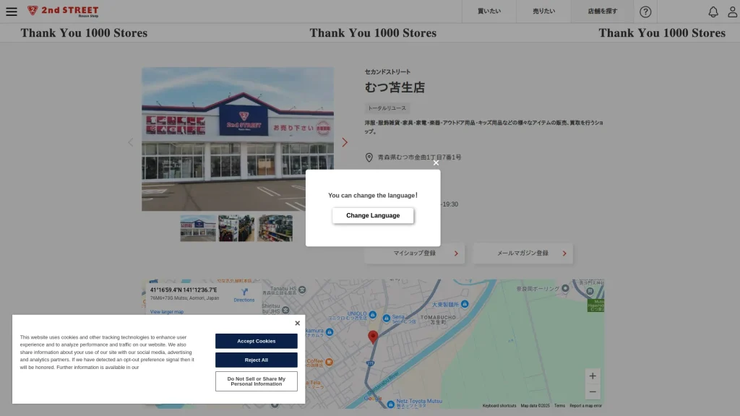Close the cookie consent banner
Image resolution: width=740 pixels, height=416 pixels.
pyautogui.click(x=297, y=323)
